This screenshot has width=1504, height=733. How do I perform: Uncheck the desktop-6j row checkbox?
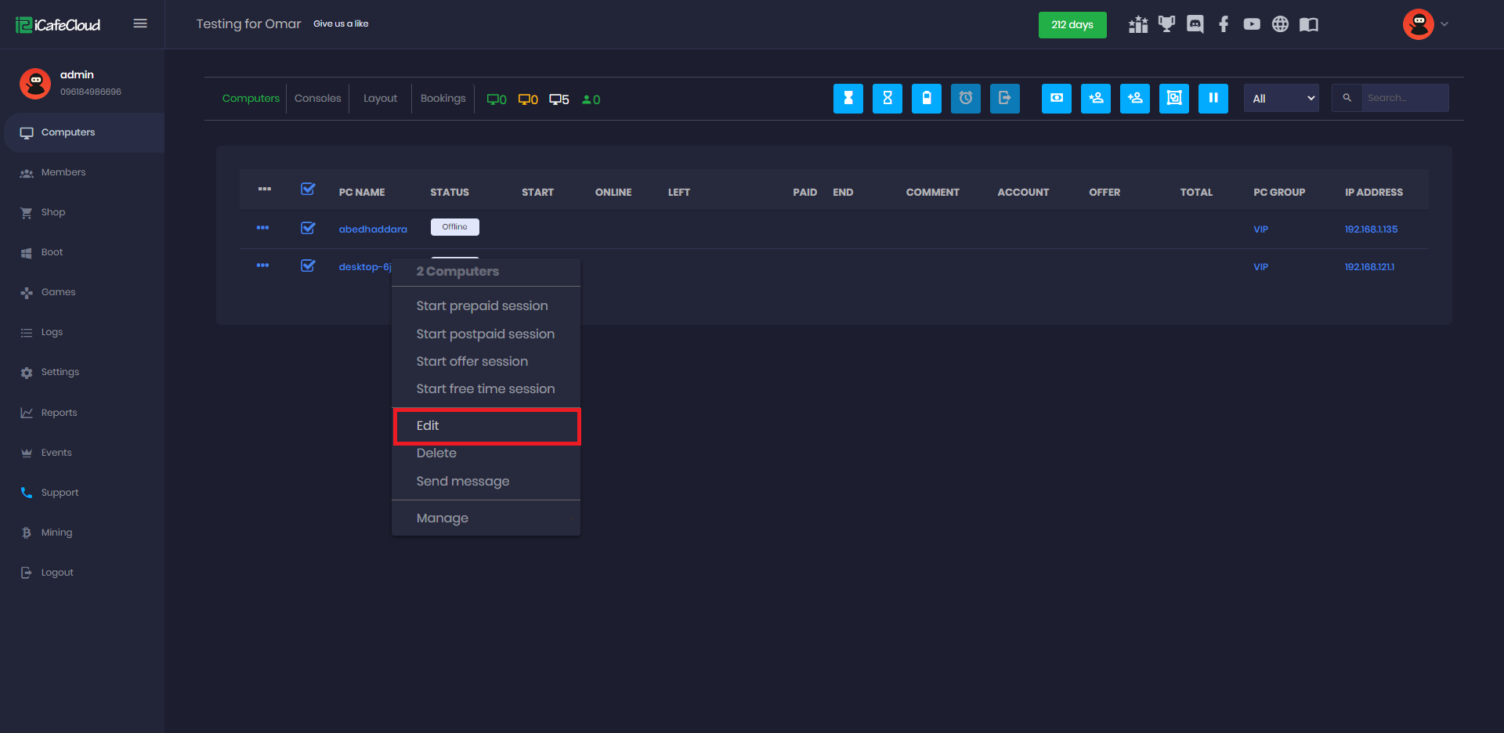pyautogui.click(x=308, y=265)
